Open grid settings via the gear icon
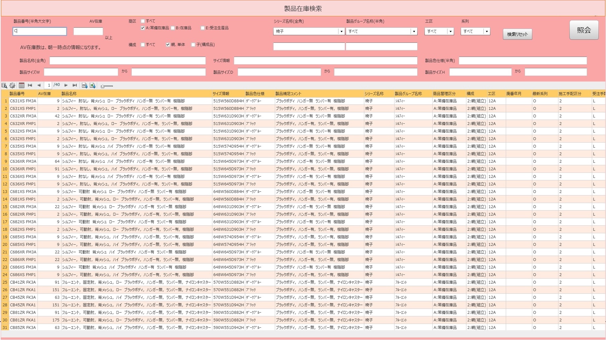The height and width of the screenshot is (340, 606). pyautogui.click(x=12, y=86)
